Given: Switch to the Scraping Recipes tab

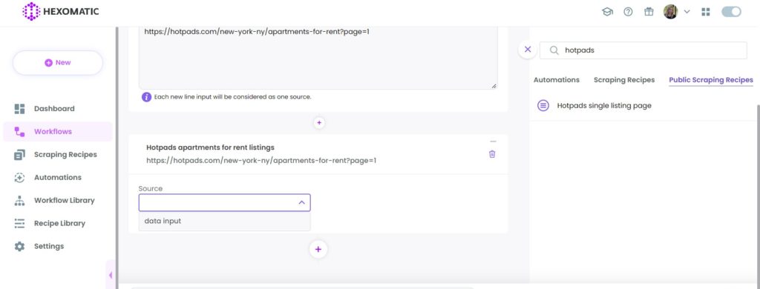Looking at the screenshot, I should tap(624, 80).
